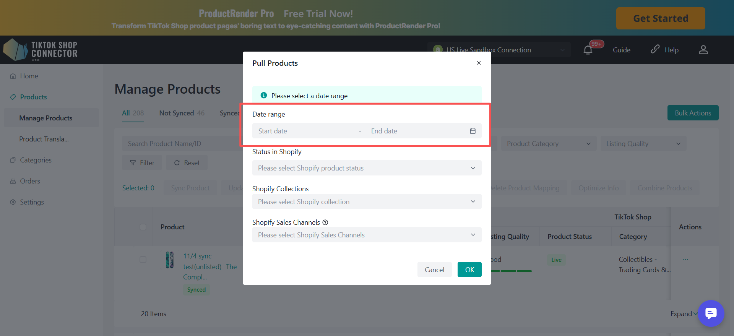Viewport: 734px width, 336px height.
Task: Click the Cancel button
Action: pos(434,270)
